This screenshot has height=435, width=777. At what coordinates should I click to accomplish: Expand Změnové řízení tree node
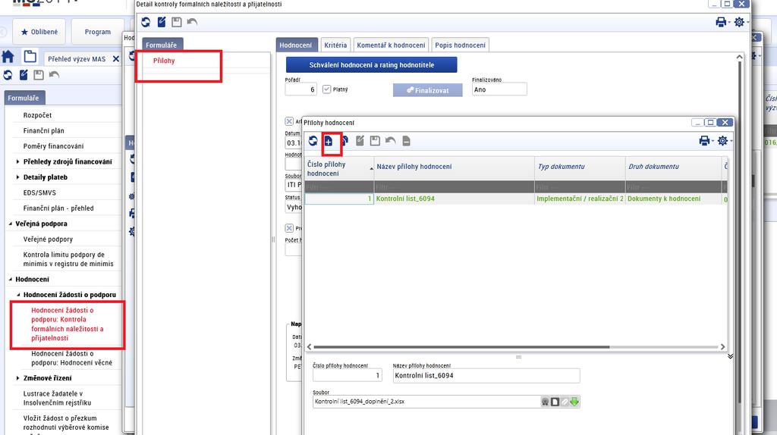click(18, 377)
